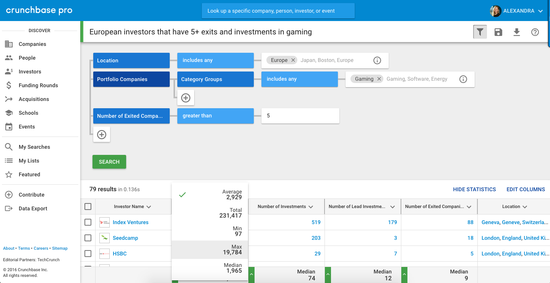550x283 pixels.
Task: Click the filter icon in the toolbar
Action: pyautogui.click(x=480, y=32)
